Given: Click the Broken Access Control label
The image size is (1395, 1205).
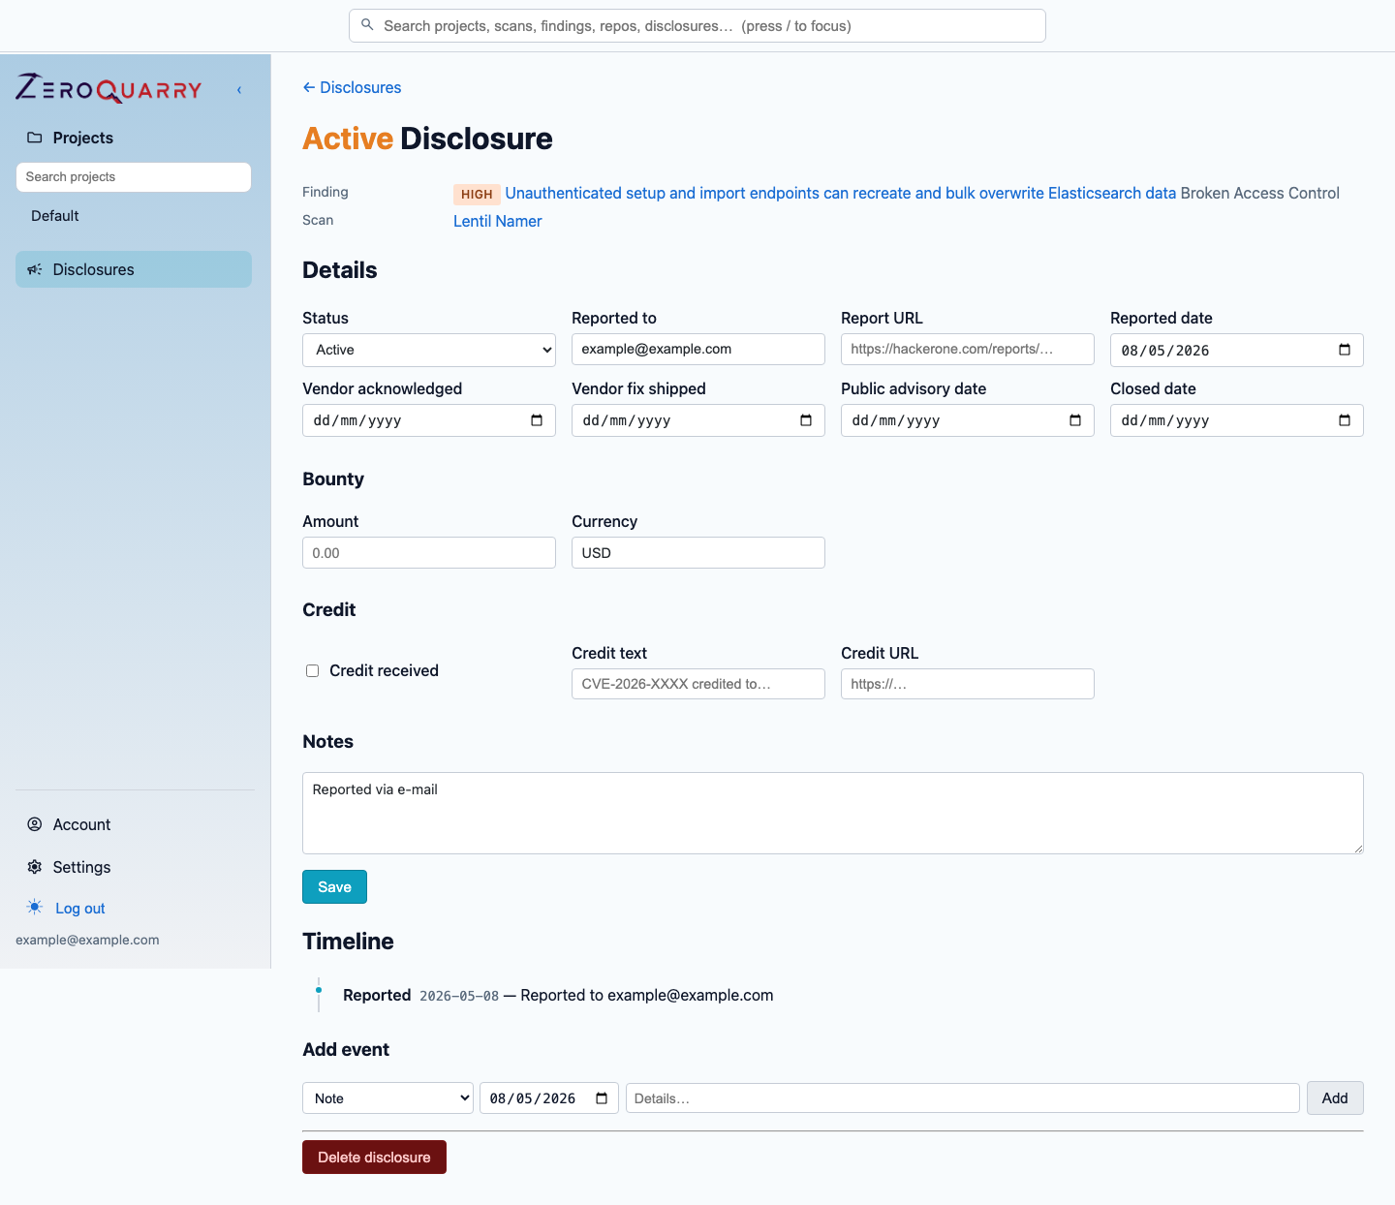Looking at the screenshot, I should coord(1259,193).
